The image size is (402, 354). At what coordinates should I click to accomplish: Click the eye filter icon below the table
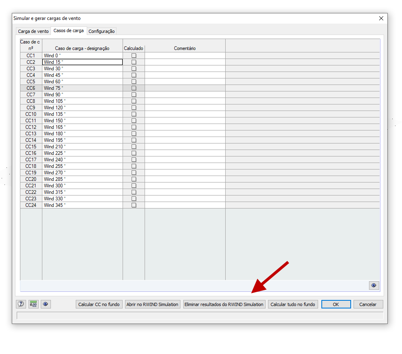coord(373,285)
